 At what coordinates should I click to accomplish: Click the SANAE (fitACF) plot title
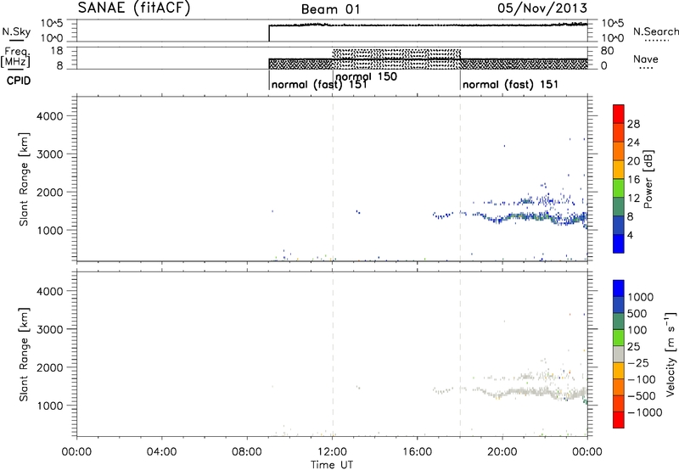pos(134,8)
